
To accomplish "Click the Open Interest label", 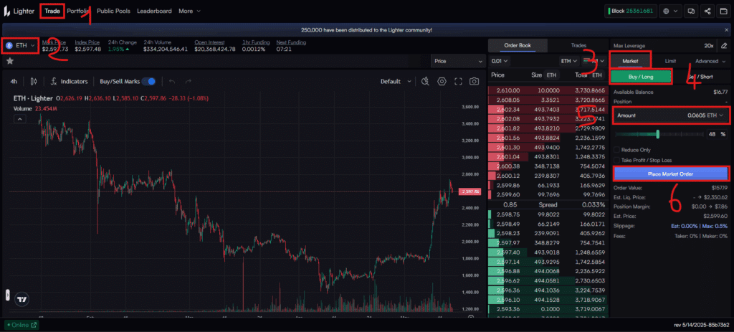I will pyautogui.click(x=209, y=42).
